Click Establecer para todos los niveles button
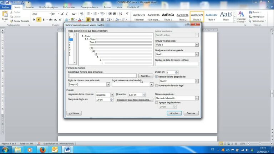 click(x=135, y=100)
